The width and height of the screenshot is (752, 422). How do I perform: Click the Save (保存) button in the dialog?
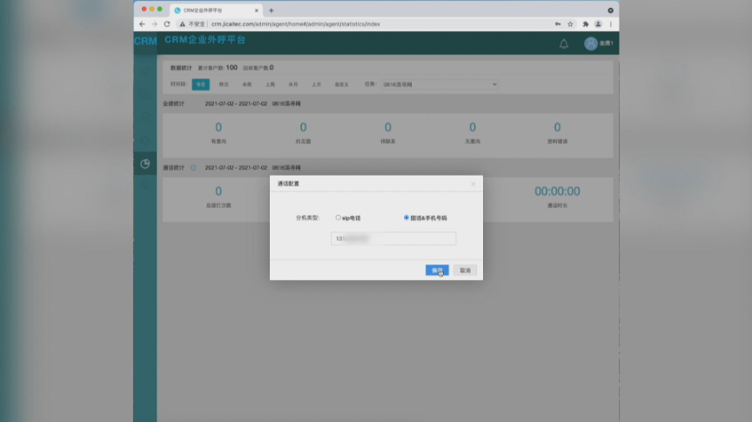point(437,271)
